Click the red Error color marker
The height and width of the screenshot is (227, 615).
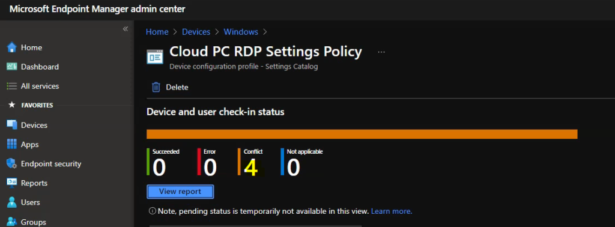(199, 162)
